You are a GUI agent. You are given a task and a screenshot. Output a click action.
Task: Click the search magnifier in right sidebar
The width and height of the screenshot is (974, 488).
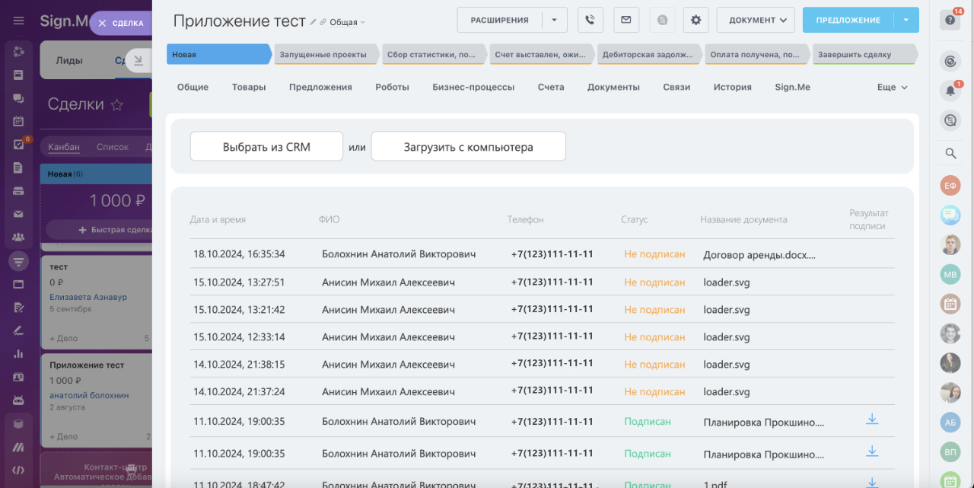pyautogui.click(x=950, y=153)
